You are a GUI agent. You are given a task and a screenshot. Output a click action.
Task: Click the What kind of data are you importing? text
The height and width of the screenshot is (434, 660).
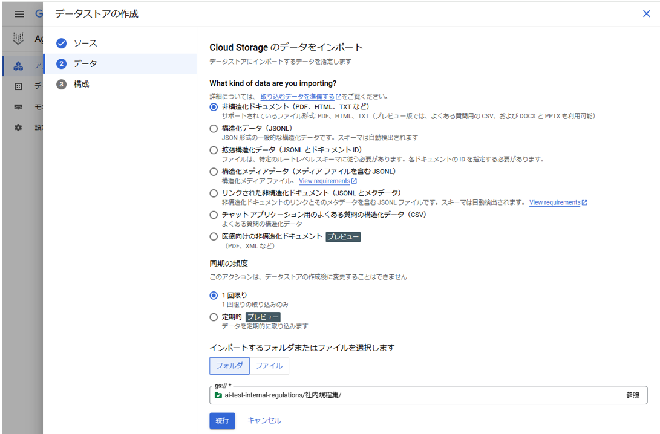coord(273,83)
